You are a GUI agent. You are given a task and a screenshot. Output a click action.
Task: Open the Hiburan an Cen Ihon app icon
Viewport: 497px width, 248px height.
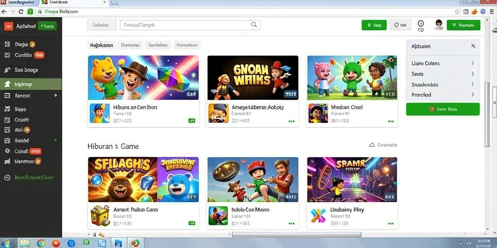point(99,113)
